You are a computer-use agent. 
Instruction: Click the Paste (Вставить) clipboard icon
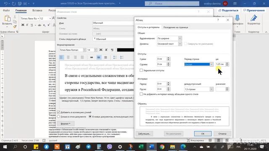pyautogui.click(x=7, y=18)
